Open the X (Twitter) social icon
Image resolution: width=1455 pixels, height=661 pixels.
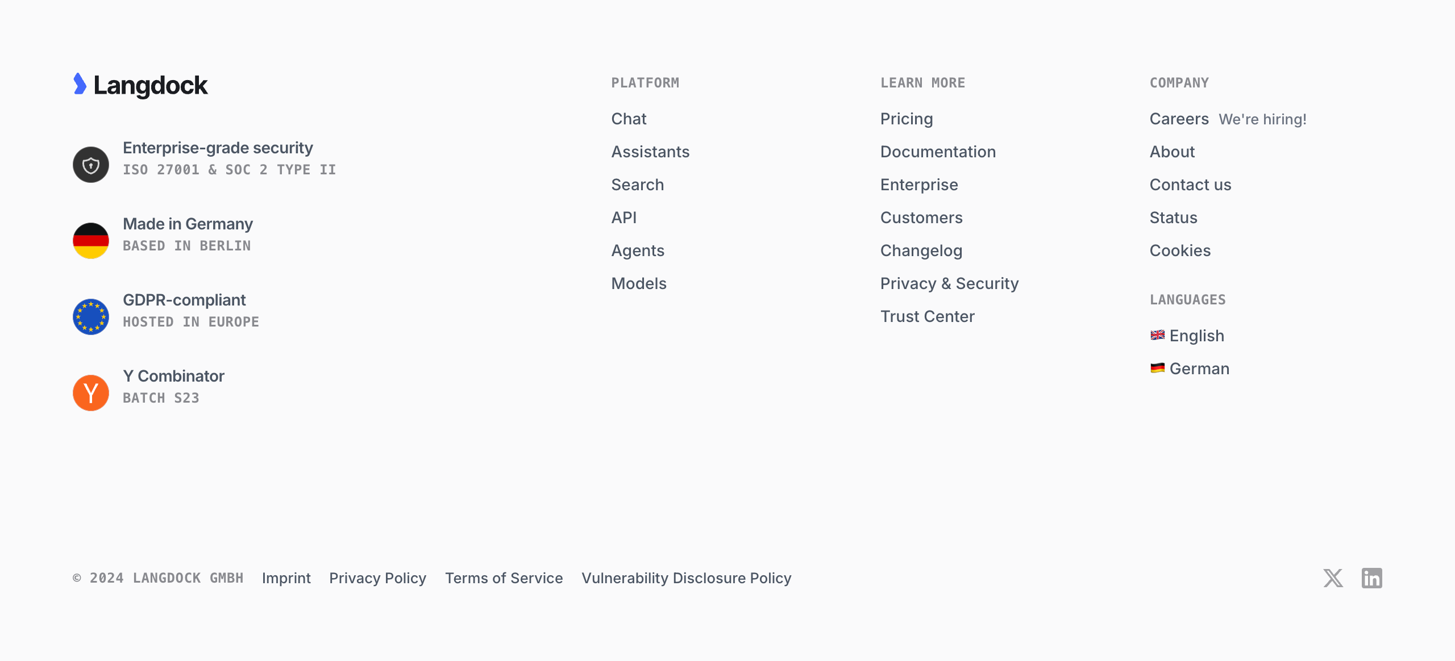coord(1333,578)
